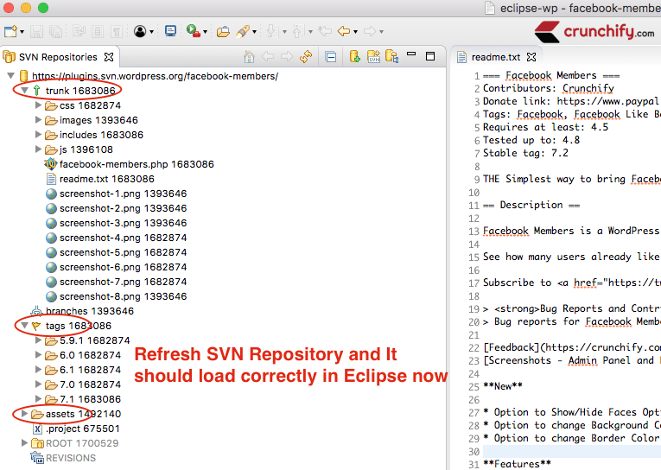Select the SVN Repositories tab
661x470 pixels.
point(58,57)
